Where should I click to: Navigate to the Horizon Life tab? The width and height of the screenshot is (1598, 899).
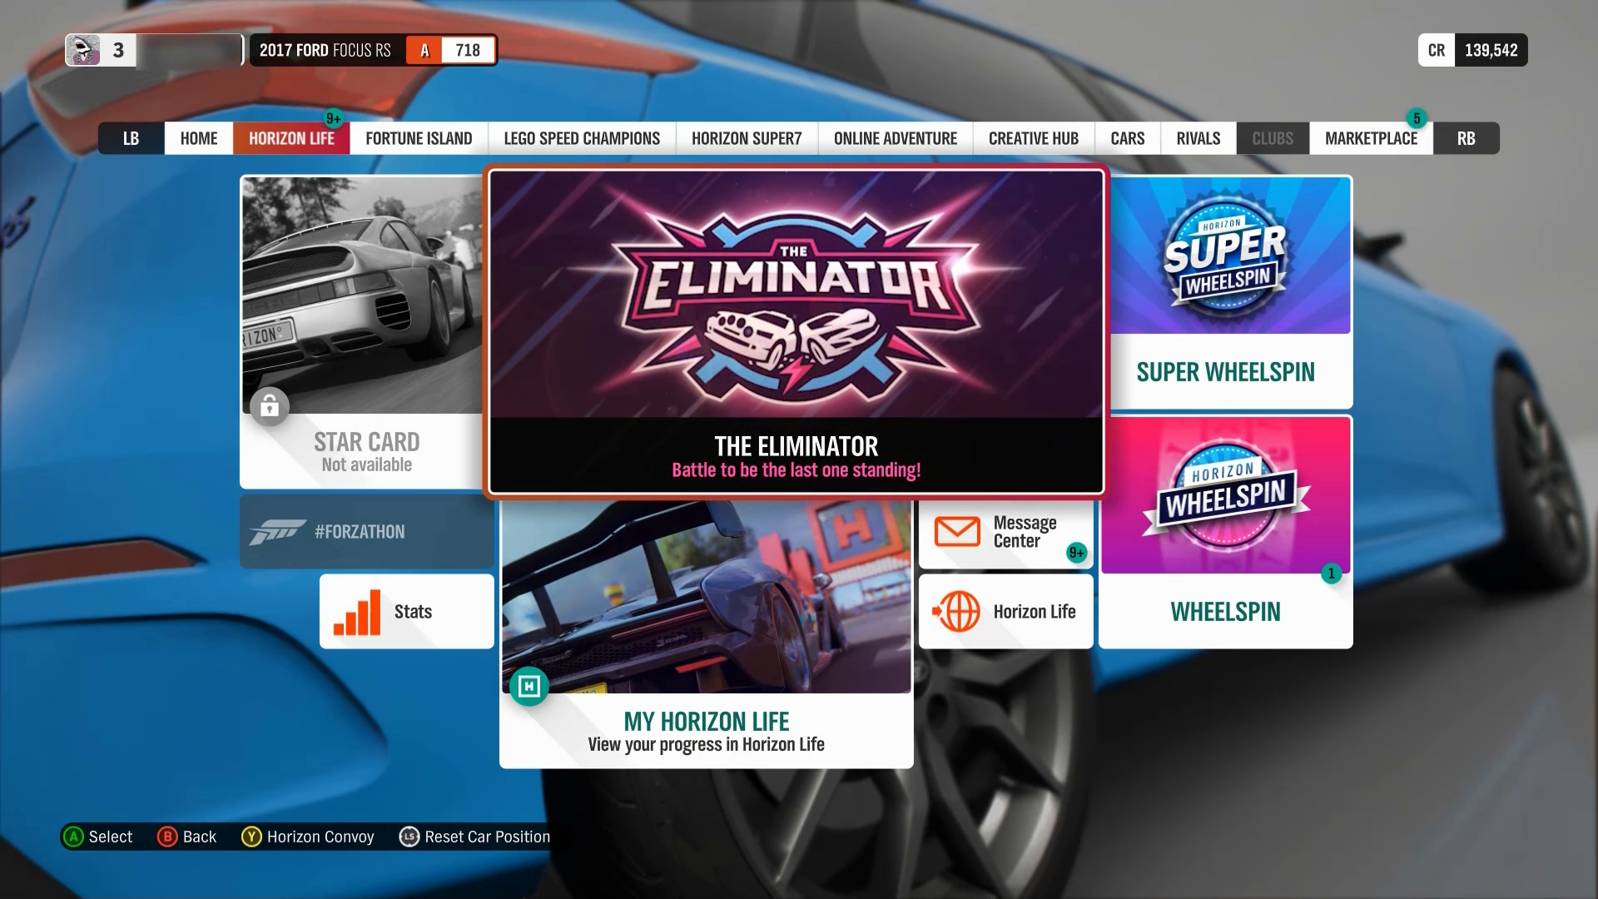click(x=290, y=137)
